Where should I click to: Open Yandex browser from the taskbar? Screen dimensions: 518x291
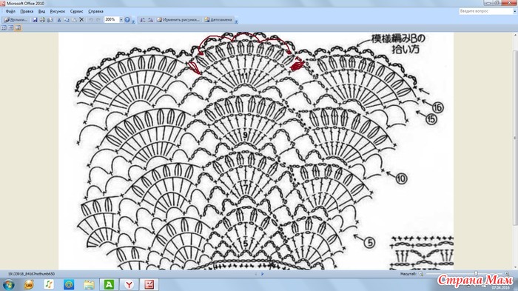[x=129, y=284]
